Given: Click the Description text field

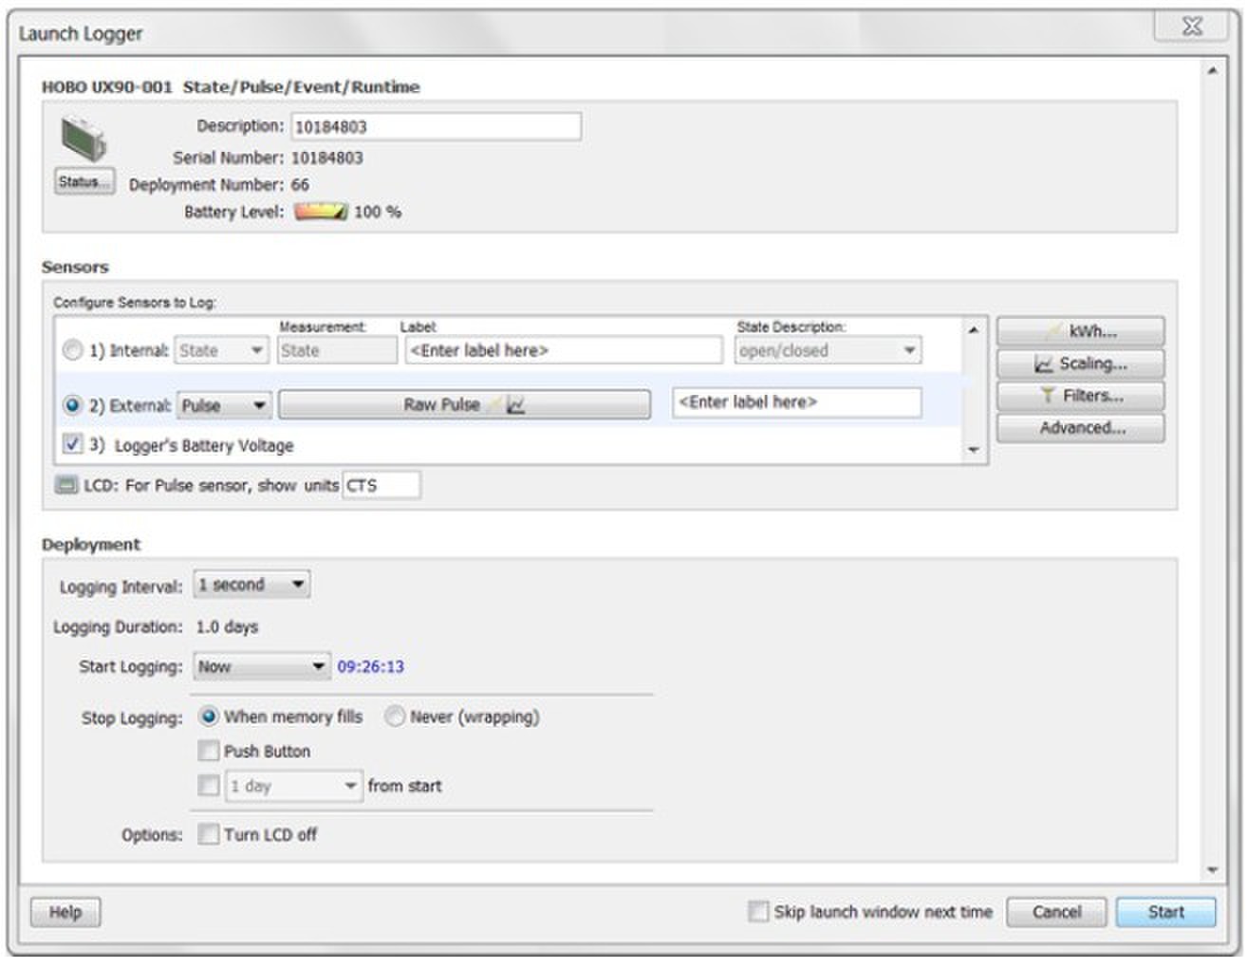Looking at the screenshot, I should coord(436,126).
